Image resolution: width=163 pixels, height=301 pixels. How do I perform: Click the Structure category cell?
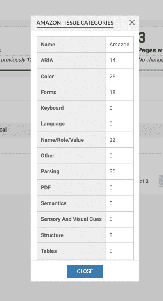coord(71,235)
